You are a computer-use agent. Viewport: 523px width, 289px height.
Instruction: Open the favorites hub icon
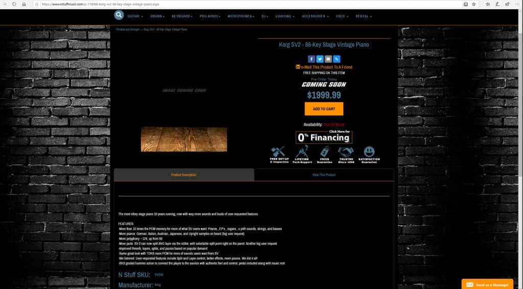488,4
